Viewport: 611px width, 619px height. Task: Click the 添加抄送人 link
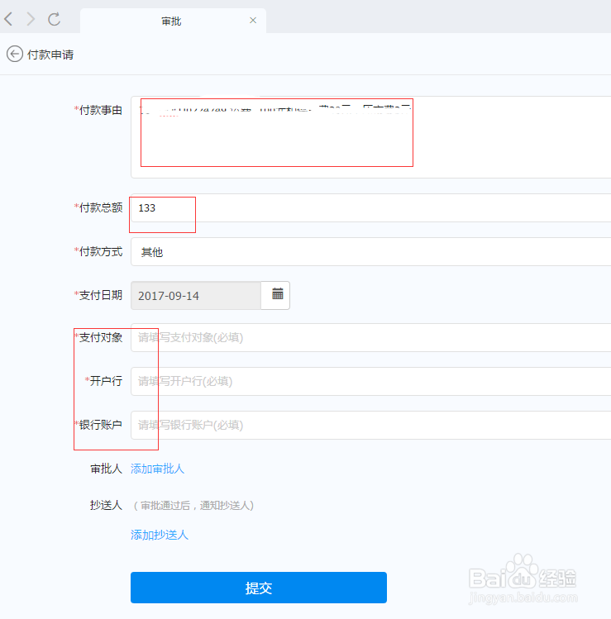tap(160, 535)
